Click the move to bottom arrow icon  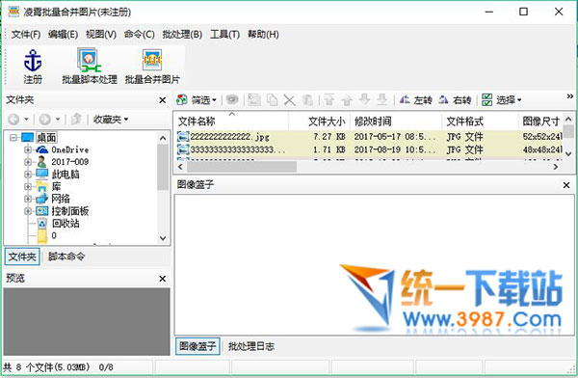pos(382,99)
